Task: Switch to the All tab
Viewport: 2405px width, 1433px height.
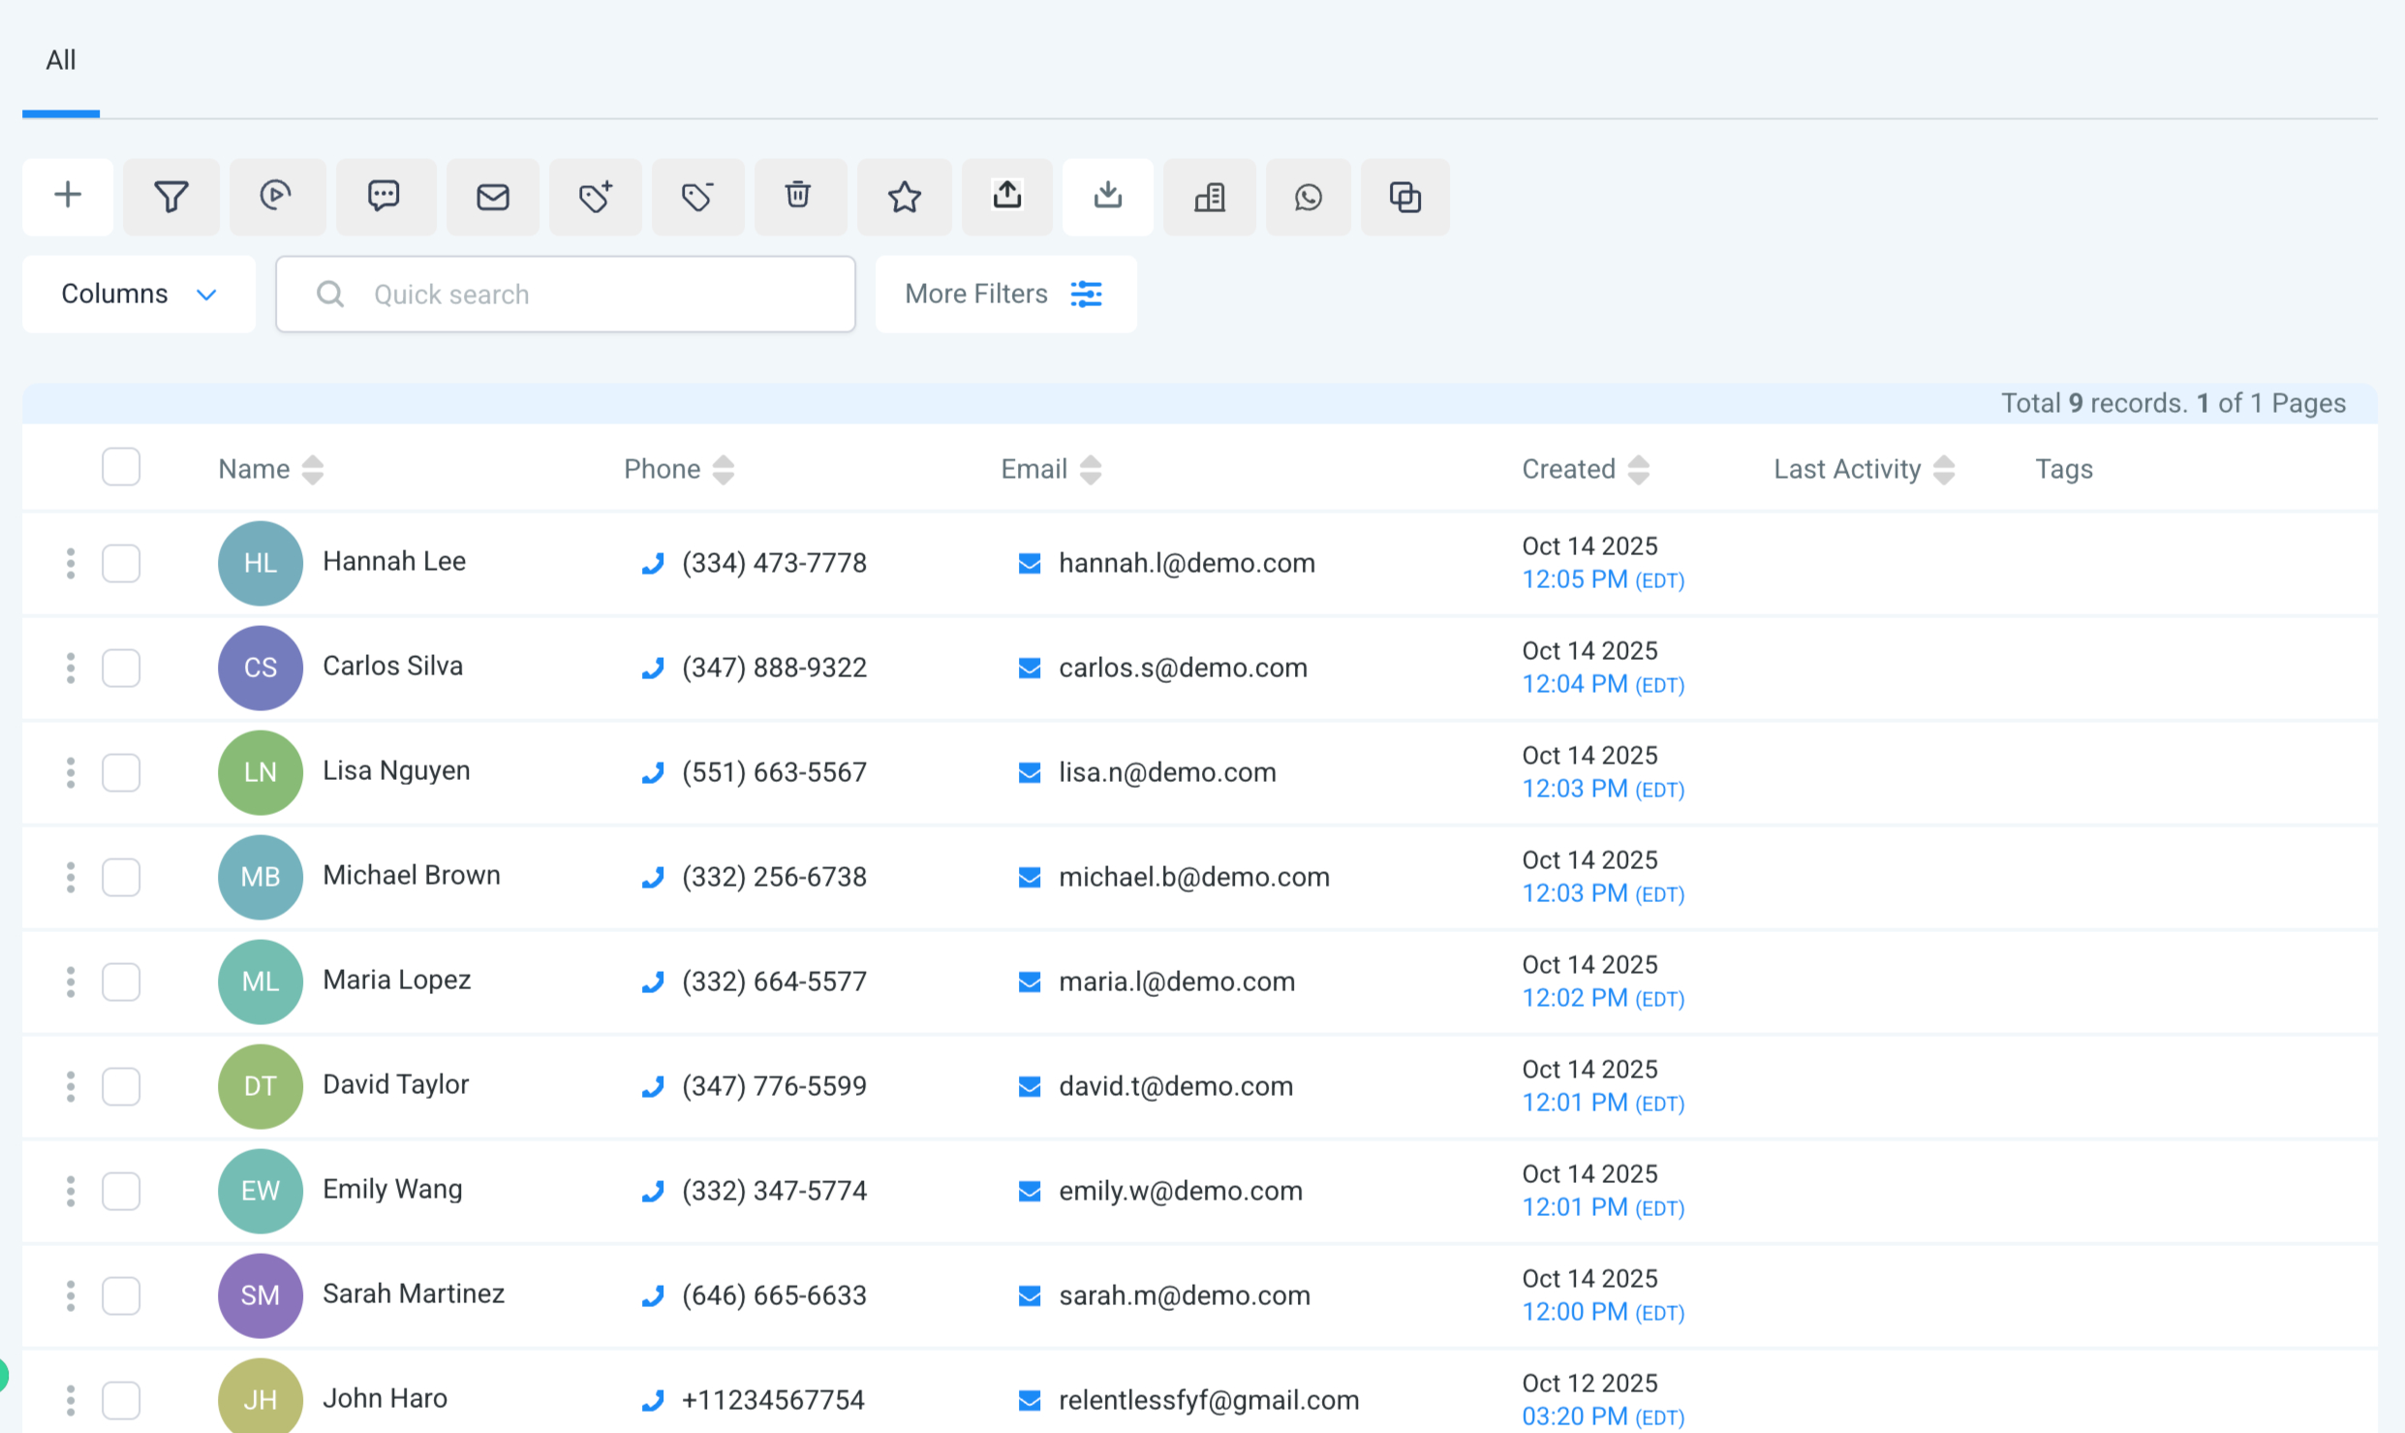Action: 61,60
